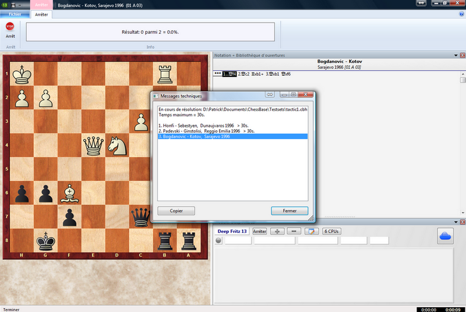Click the Messages techniques dialog title icon
This screenshot has height=312, width=466.
[156, 96]
